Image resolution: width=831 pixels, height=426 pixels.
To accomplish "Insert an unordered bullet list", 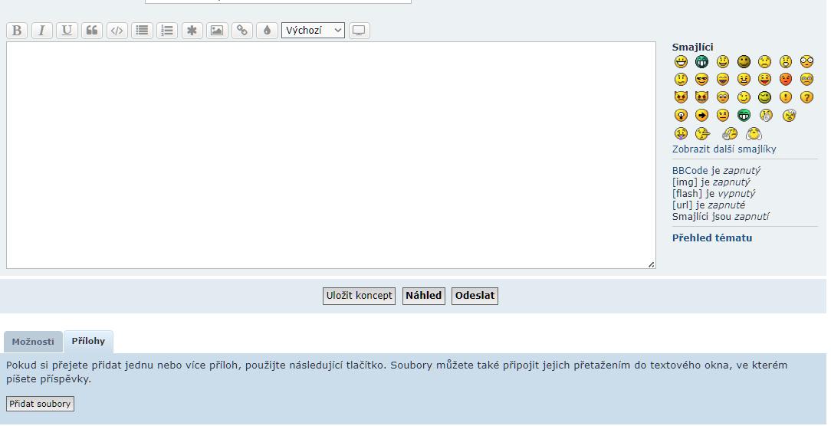I will (142, 31).
